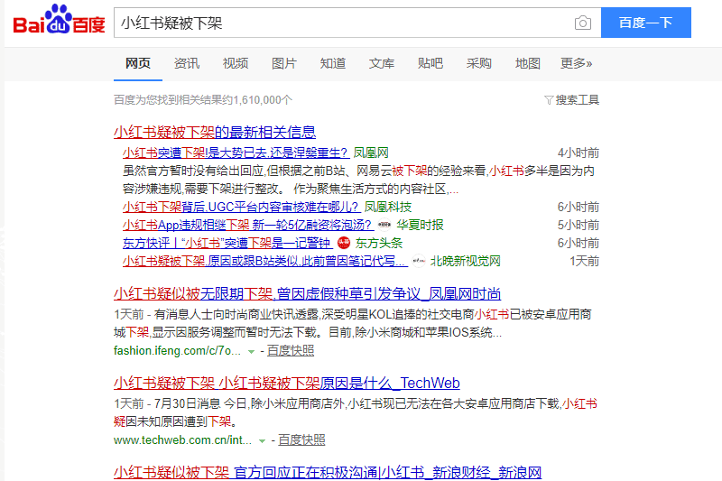Open the 更多» menu

576,63
